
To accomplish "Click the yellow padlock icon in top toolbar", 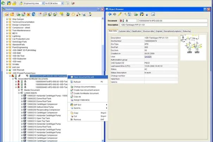I will (14, 3).
